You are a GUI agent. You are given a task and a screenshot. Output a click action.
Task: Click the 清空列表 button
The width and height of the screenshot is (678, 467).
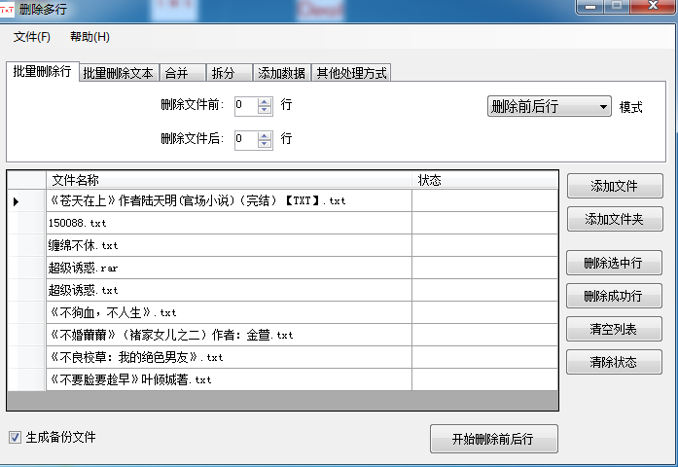coord(614,330)
